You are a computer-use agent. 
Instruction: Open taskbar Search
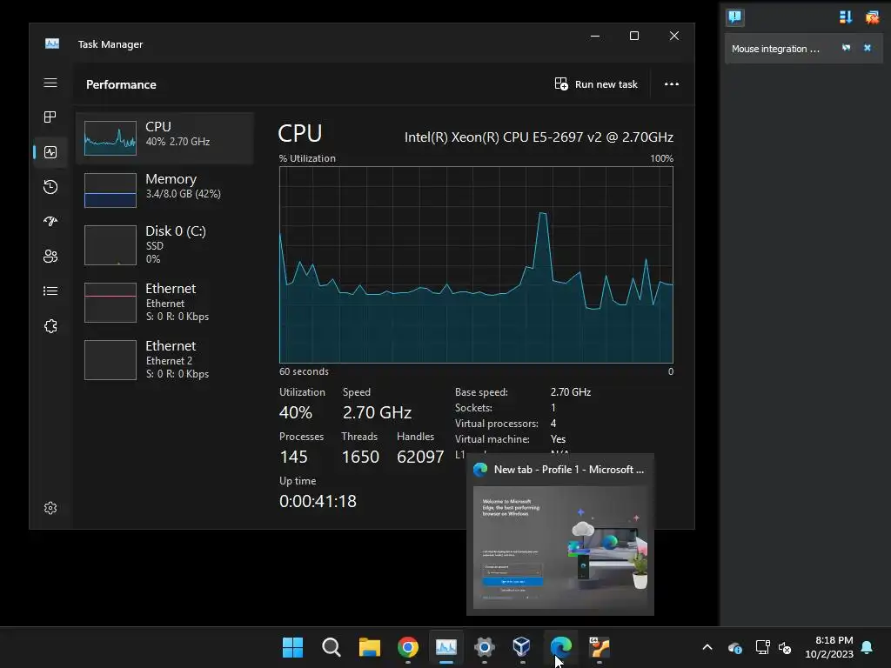point(332,647)
